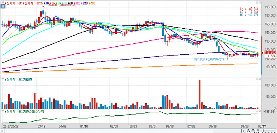Minimize the 기관순매수누적 panel
The image size is (277, 133).
coord(257,111)
